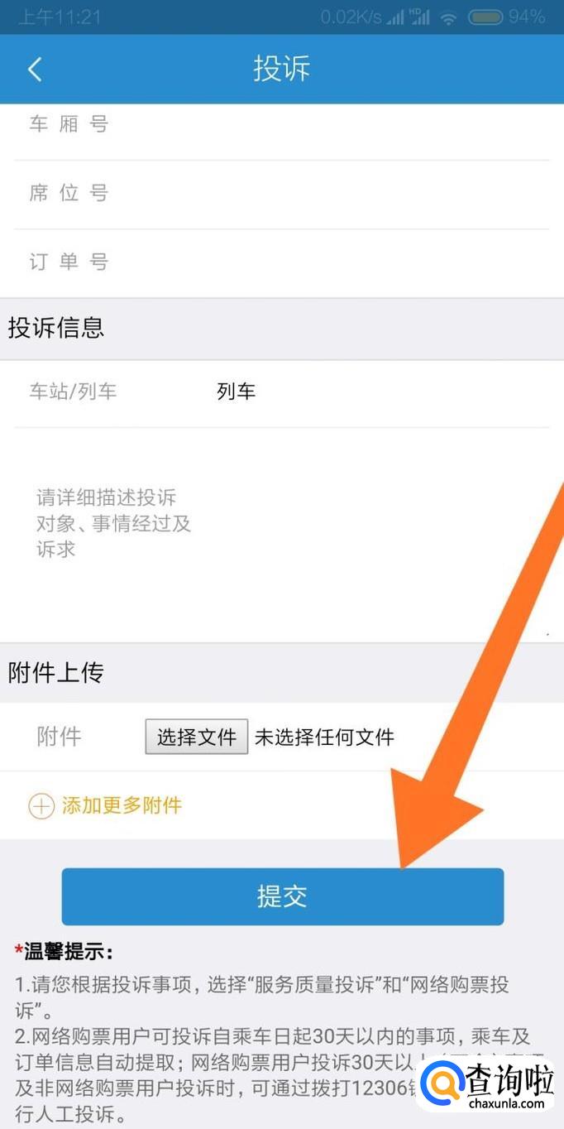Open the 车站/列车 selector showing 列车

click(x=282, y=393)
